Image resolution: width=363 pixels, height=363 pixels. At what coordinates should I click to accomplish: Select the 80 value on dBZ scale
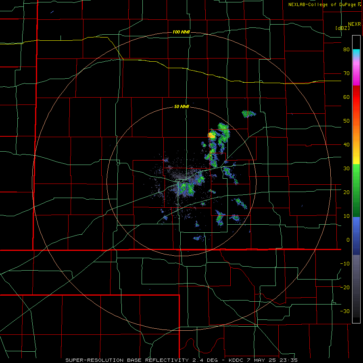tap(346, 50)
